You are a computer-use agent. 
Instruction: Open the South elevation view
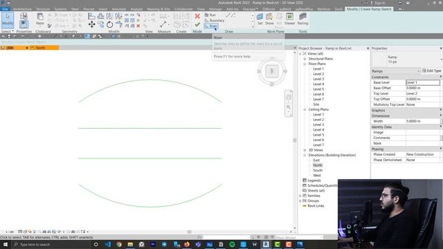click(318, 171)
